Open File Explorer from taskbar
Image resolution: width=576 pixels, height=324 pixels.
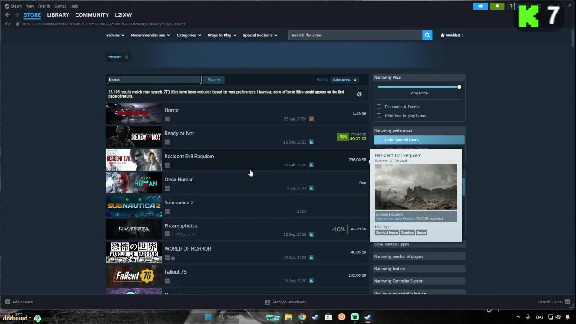289,317
